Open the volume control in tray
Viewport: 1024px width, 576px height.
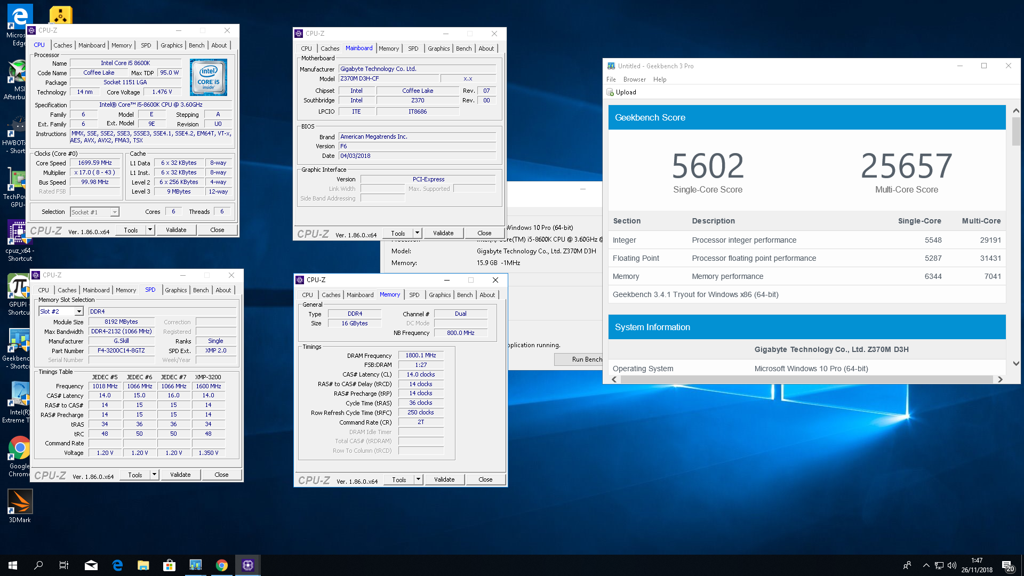[952, 565]
